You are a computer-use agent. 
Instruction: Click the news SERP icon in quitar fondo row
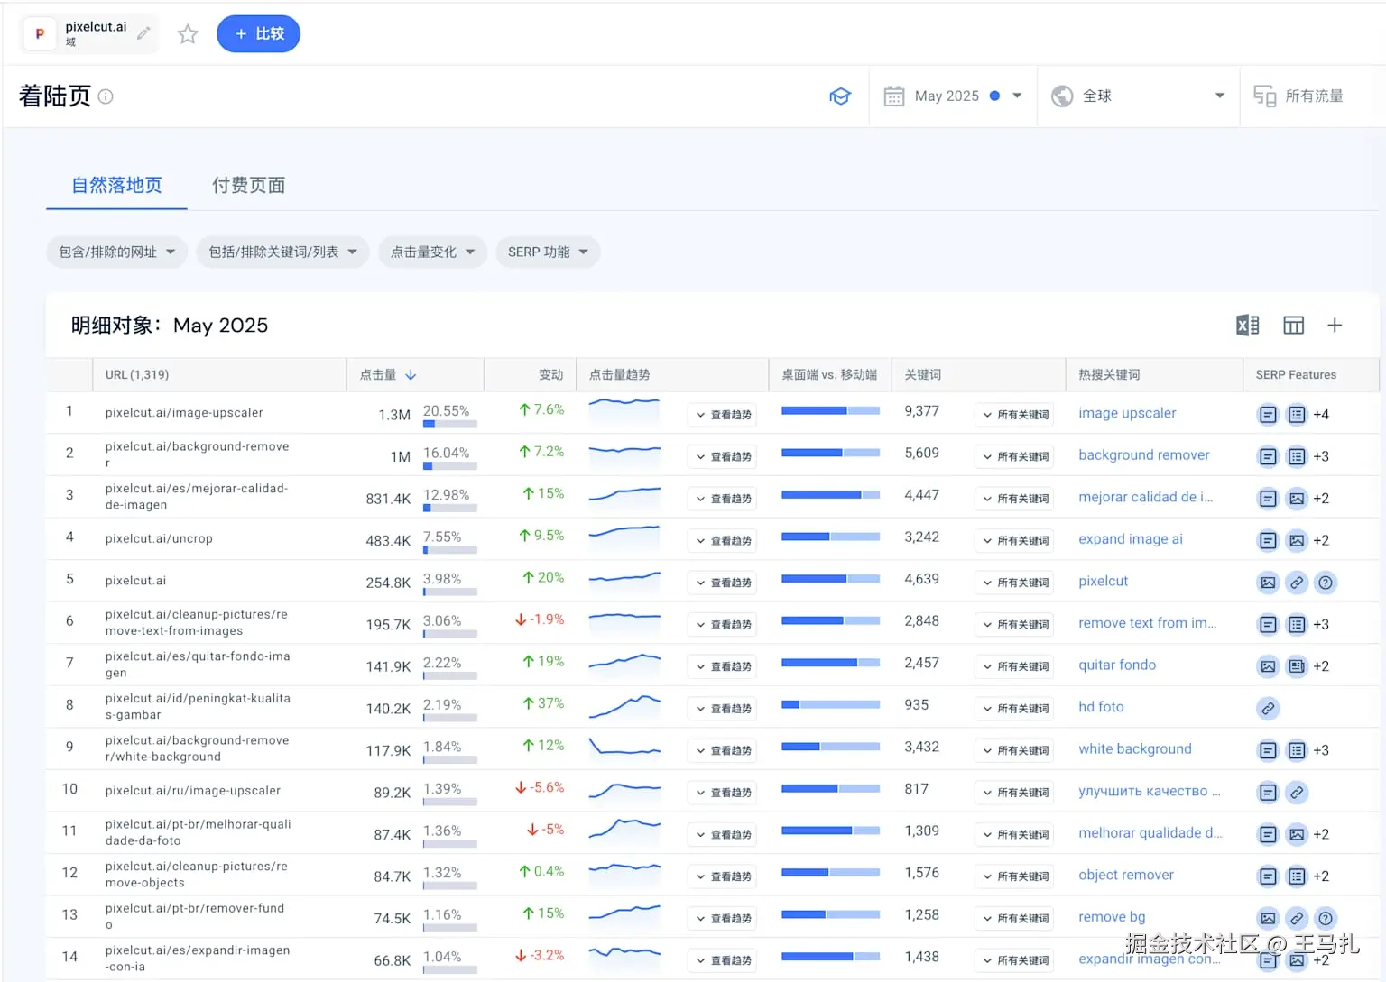1297,666
